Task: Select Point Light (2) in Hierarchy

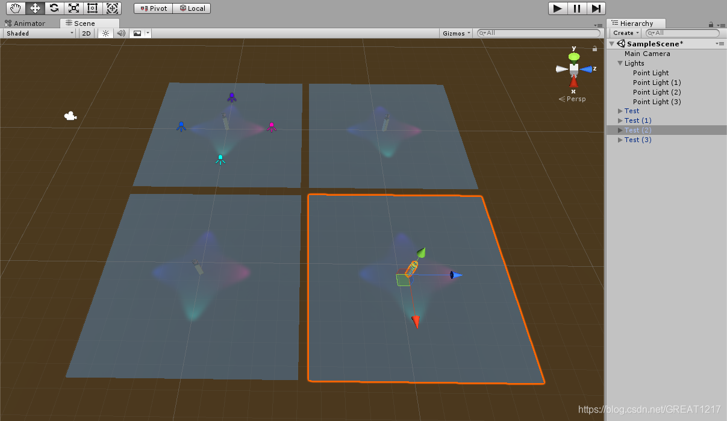Action: click(x=657, y=92)
